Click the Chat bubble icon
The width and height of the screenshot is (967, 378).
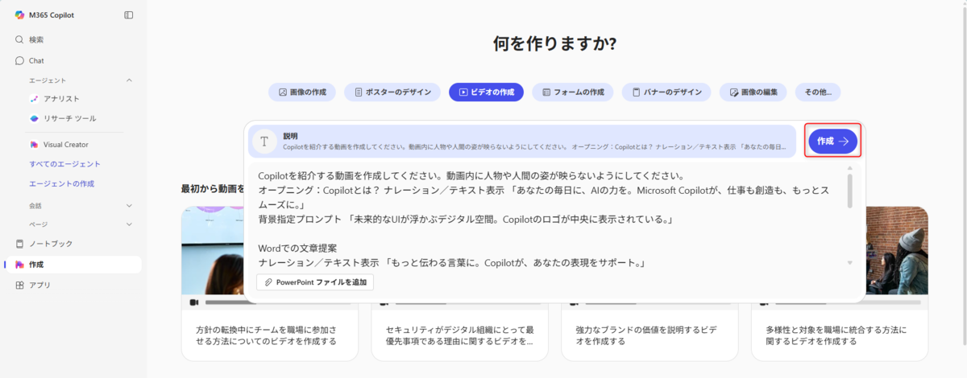point(19,60)
